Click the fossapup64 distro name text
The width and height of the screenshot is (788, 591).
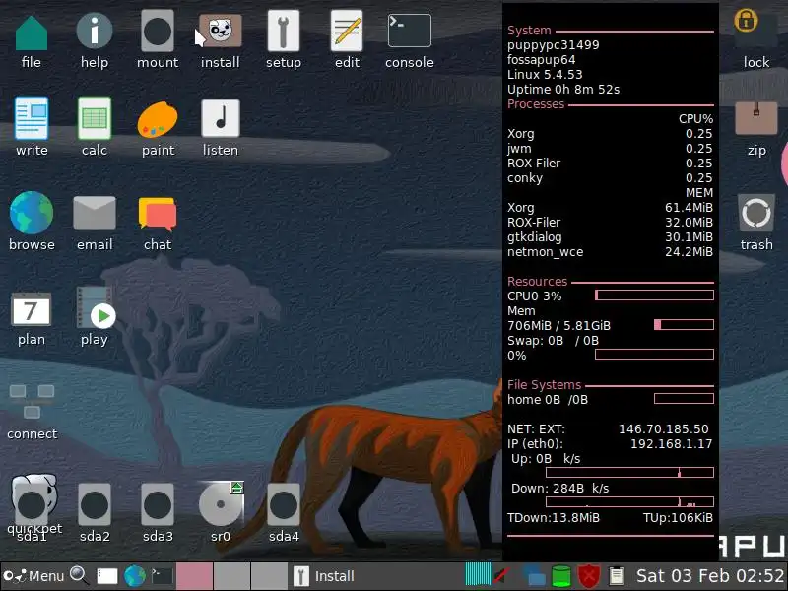541,60
